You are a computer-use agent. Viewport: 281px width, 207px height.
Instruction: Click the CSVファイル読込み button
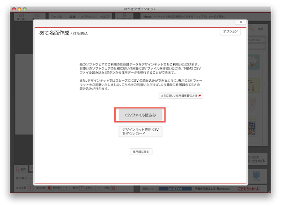click(x=140, y=115)
